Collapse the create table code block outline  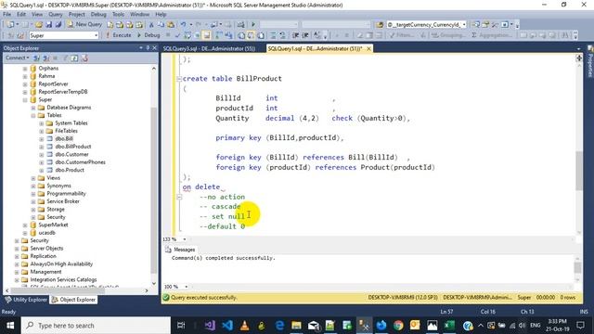coord(179,79)
